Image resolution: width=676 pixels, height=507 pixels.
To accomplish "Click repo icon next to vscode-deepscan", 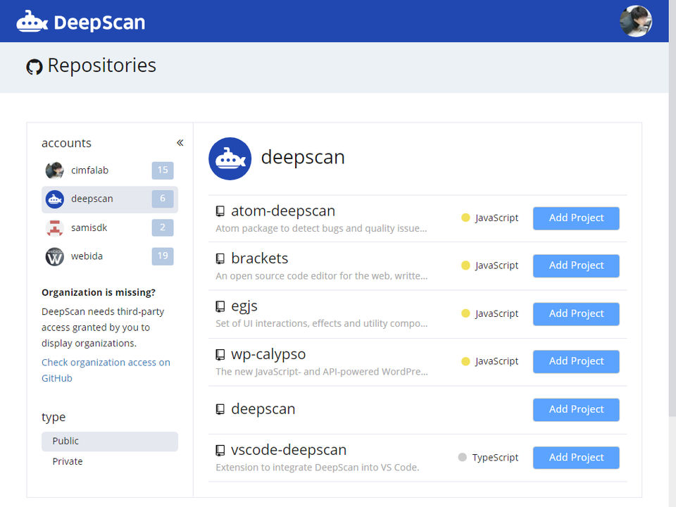I will [x=220, y=451].
